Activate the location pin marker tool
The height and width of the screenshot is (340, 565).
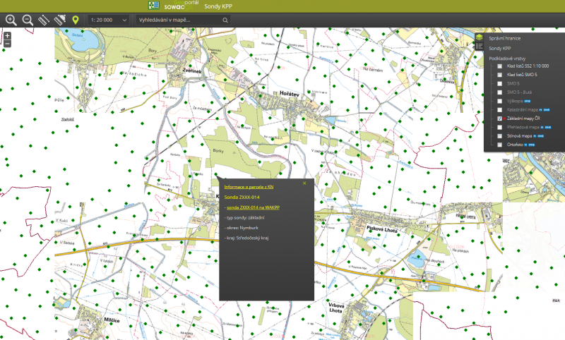(76, 20)
